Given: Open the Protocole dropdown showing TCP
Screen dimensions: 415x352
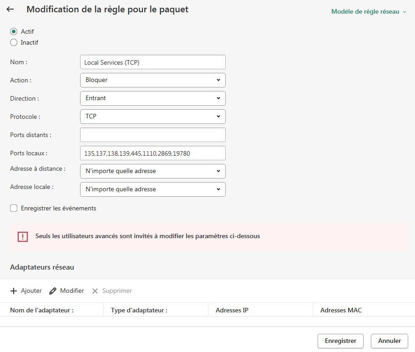Looking at the screenshot, I should click(152, 117).
